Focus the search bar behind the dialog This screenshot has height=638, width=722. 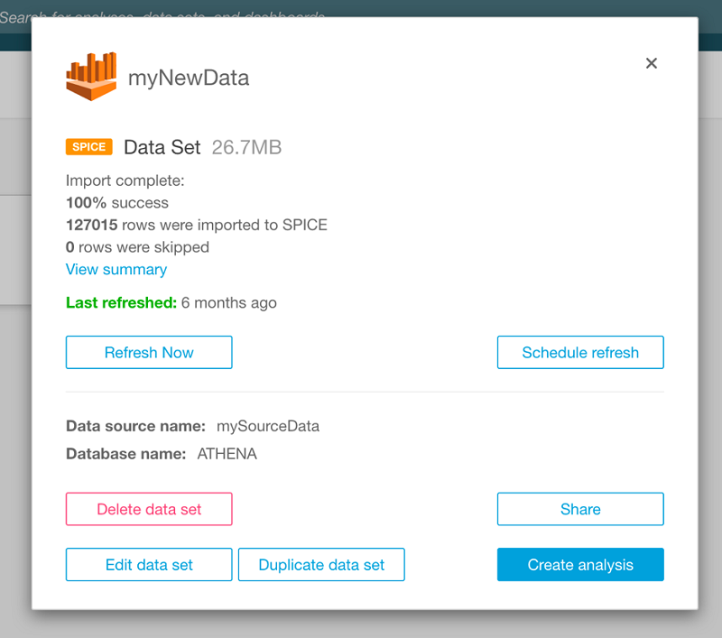[x=162, y=16]
